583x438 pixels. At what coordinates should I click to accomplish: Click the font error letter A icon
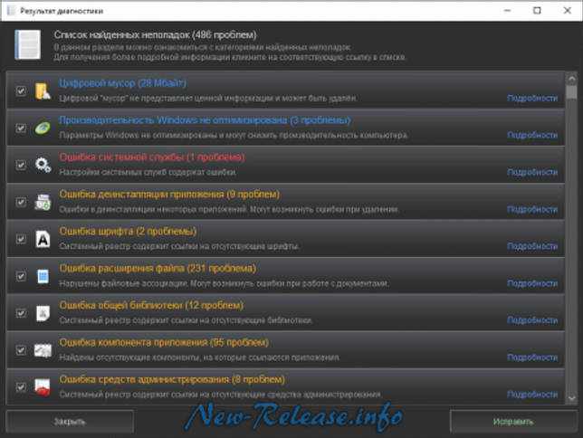(43, 239)
